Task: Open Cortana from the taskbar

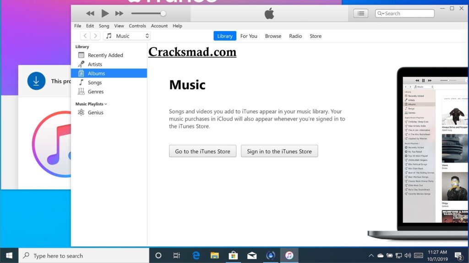Action: (x=158, y=256)
